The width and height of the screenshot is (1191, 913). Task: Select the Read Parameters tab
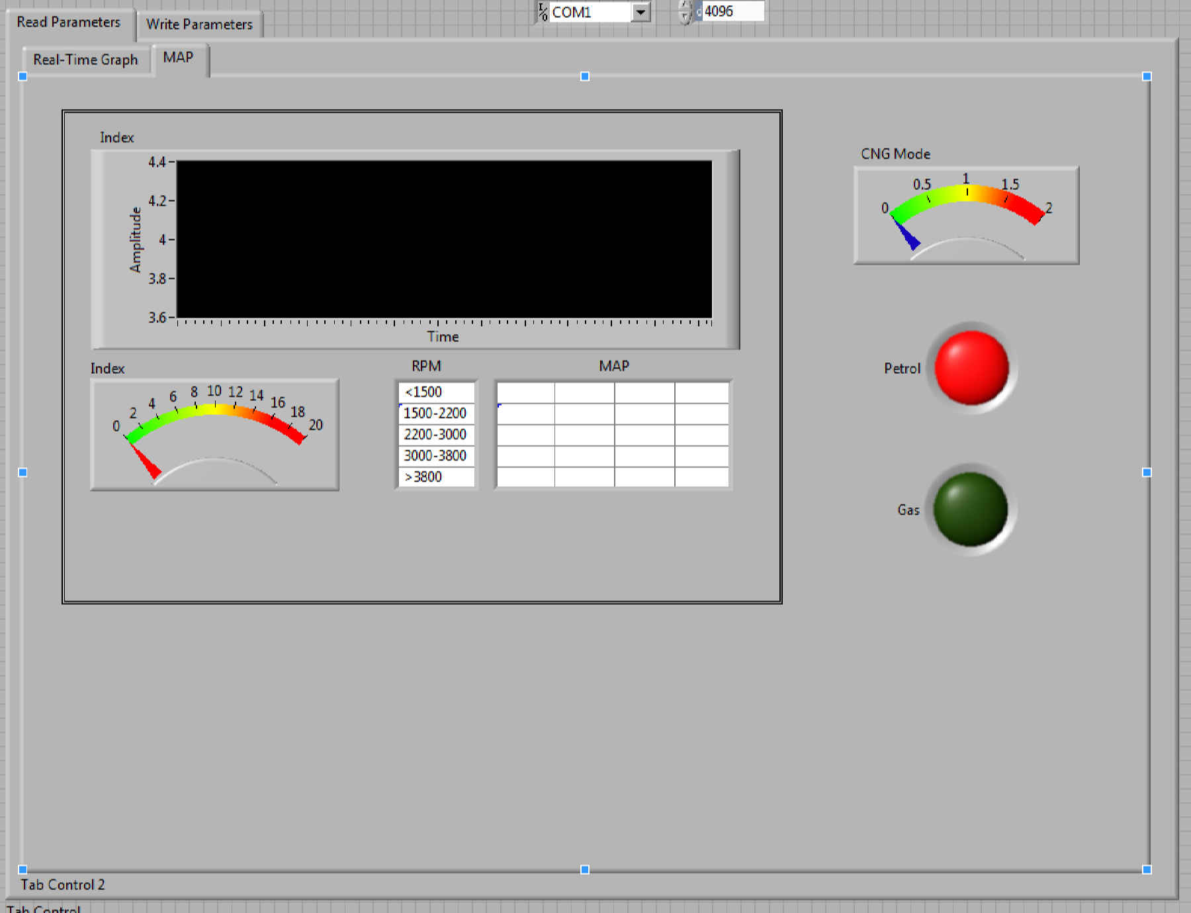(x=69, y=22)
